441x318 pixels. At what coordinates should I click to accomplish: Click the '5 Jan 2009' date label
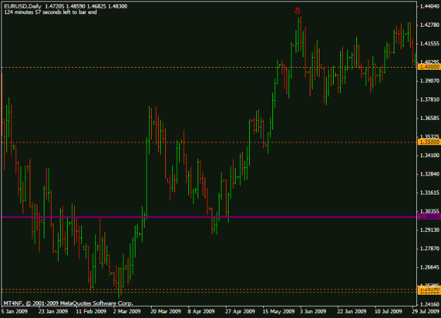click(14, 311)
